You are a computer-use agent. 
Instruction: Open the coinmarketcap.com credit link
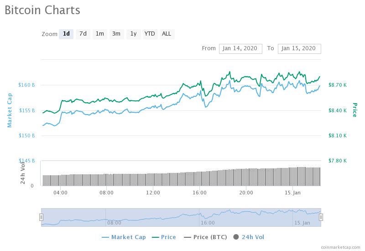[x=340, y=247]
